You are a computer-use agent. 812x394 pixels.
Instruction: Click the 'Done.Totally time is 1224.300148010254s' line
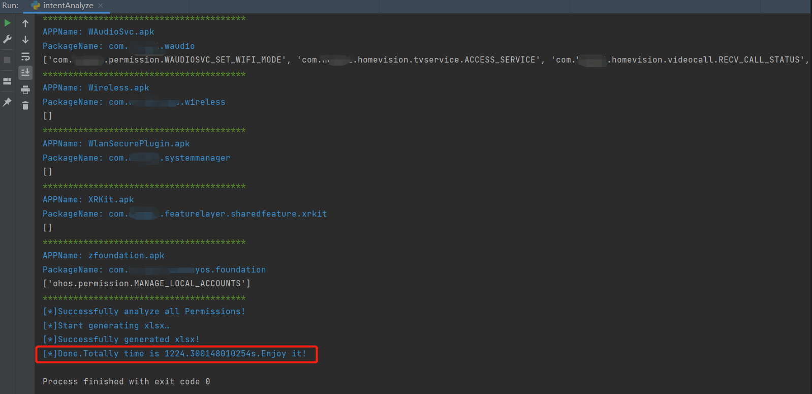pos(175,354)
